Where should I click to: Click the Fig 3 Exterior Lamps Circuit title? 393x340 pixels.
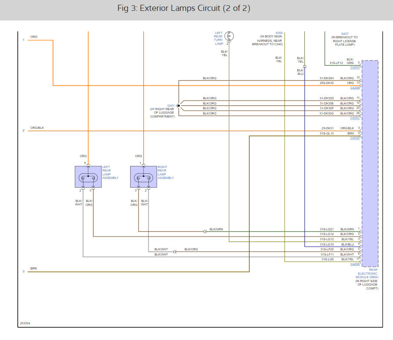coord(184,8)
